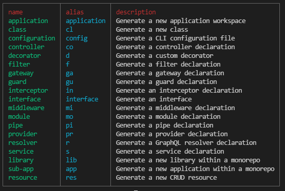This screenshot has width=285, height=191.
Task: Select 'application' in the alias column
Action: coord(85,21)
